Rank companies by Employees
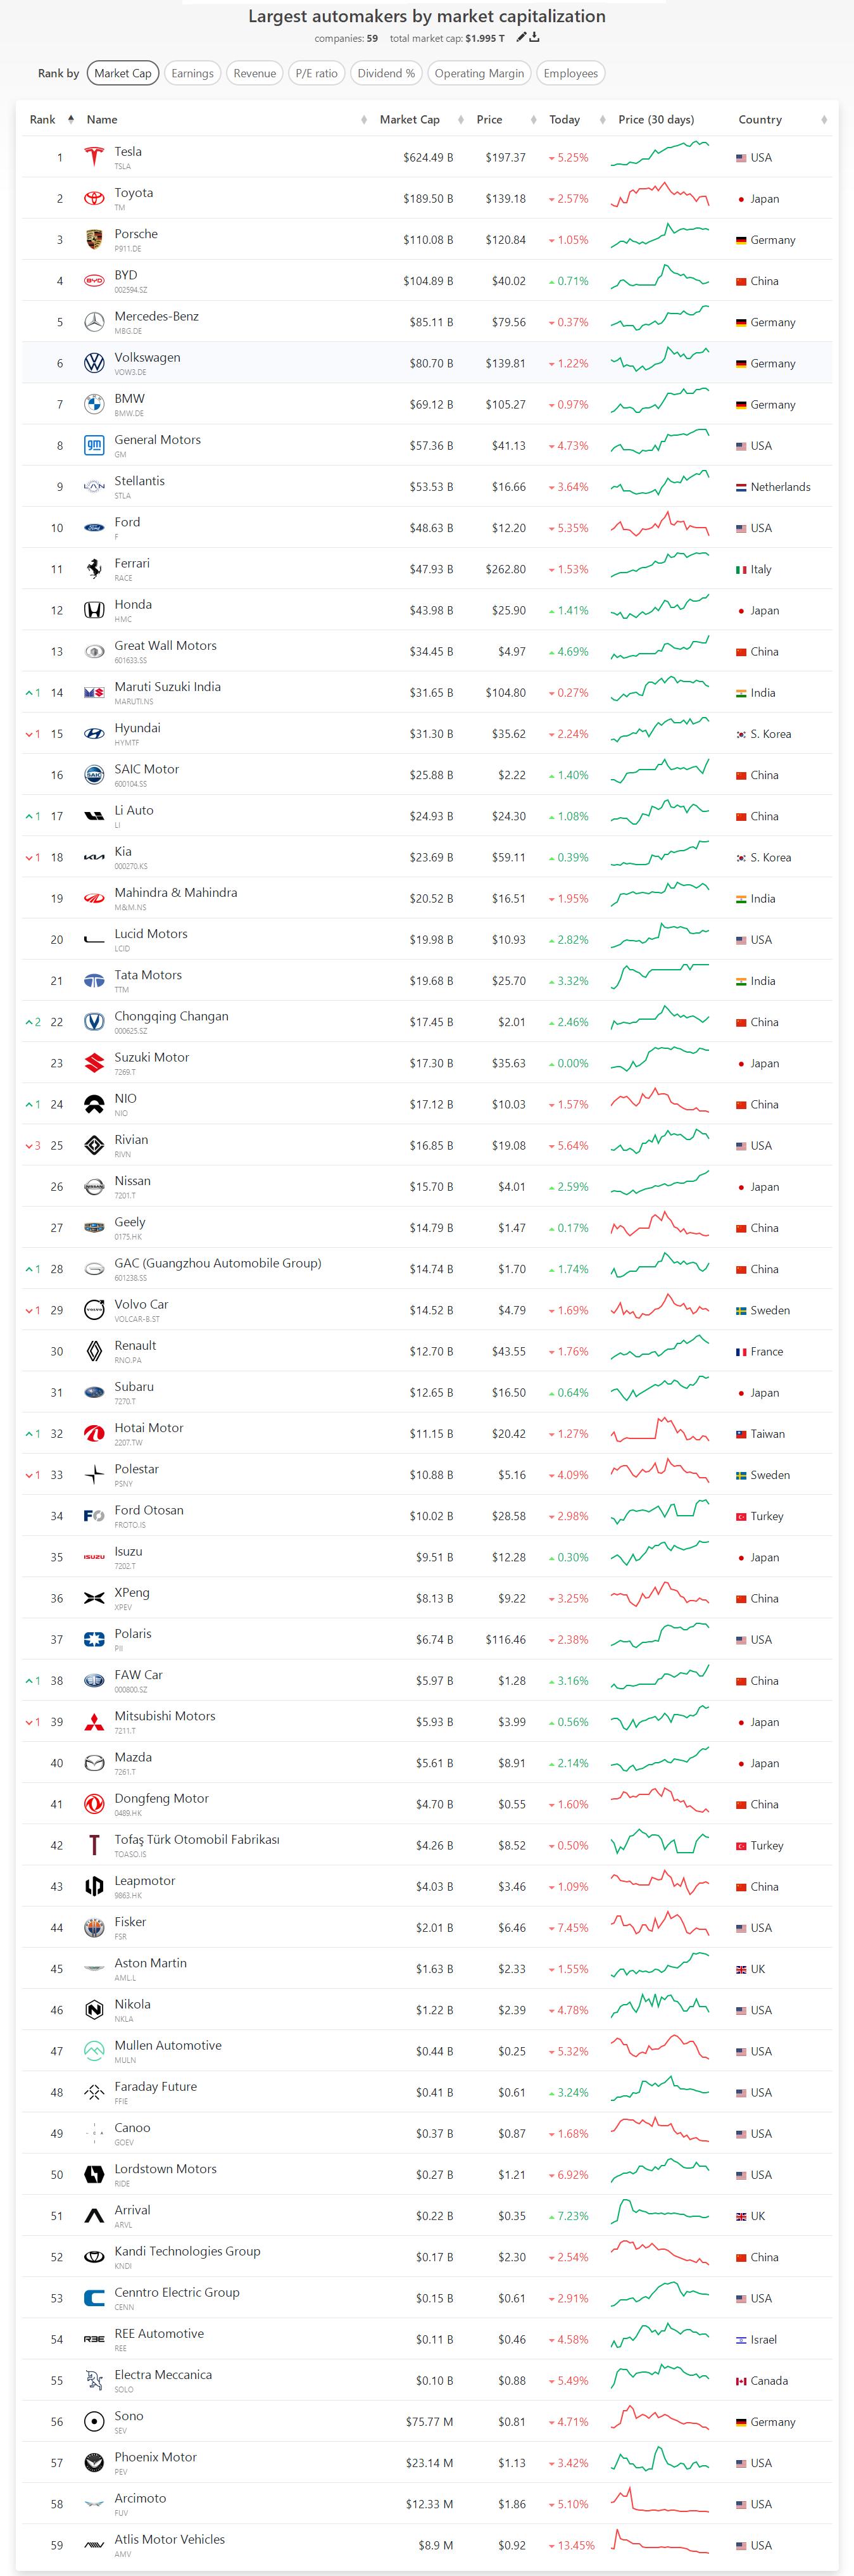Screen dimensions: 854x2576 [x=570, y=73]
